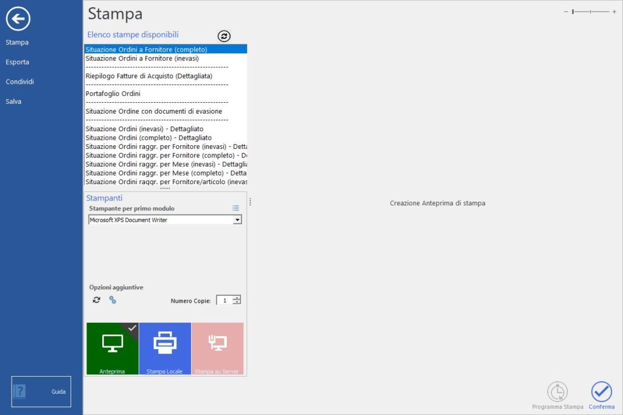Click into the Numero Copie field

(x=224, y=300)
